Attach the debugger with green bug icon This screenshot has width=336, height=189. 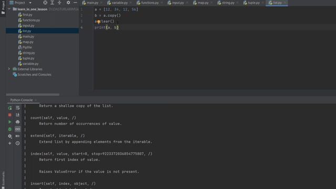10,129
